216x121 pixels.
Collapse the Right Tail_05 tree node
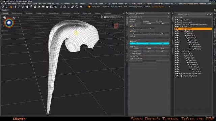pos(186,38)
